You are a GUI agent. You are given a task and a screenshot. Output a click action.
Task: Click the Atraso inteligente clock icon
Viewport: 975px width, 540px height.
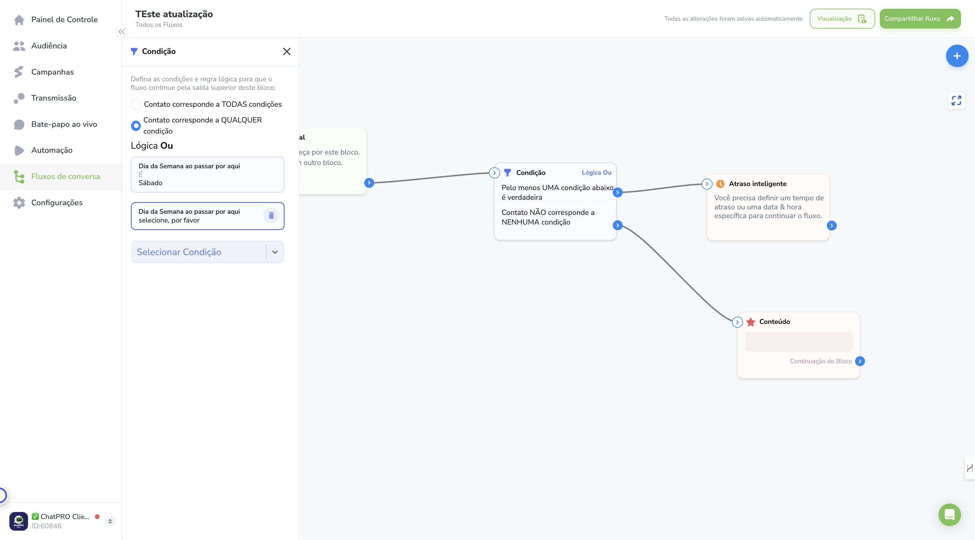tap(720, 184)
